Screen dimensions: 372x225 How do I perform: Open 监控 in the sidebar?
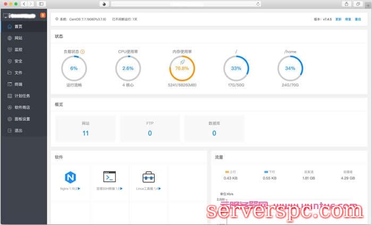[19, 49]
